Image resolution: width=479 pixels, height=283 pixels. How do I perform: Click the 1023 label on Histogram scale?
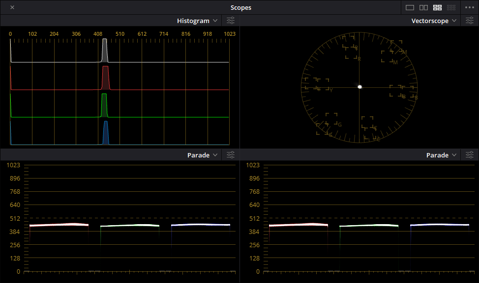(x=230, y=34)
